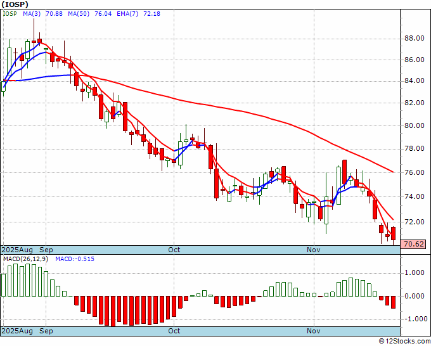431x346 pixels.
Task: Click the ©12Stocks.com credit link
Action: click(404, 342)
